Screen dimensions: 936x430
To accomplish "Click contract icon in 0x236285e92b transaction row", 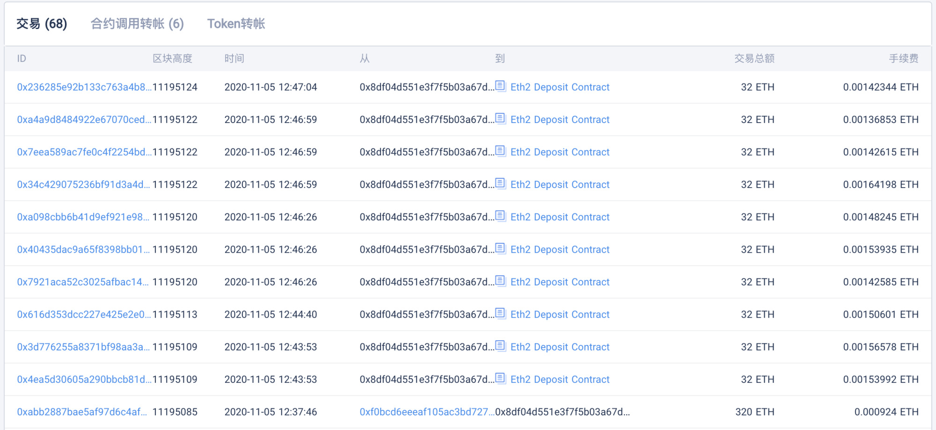I will [x=500, y=86].
